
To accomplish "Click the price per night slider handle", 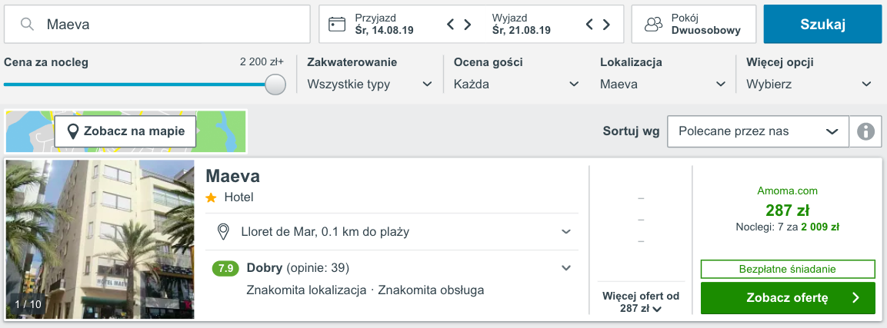I will (x=275, y=84).
